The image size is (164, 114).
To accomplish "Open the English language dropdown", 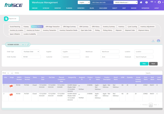I will click(84, 2).
